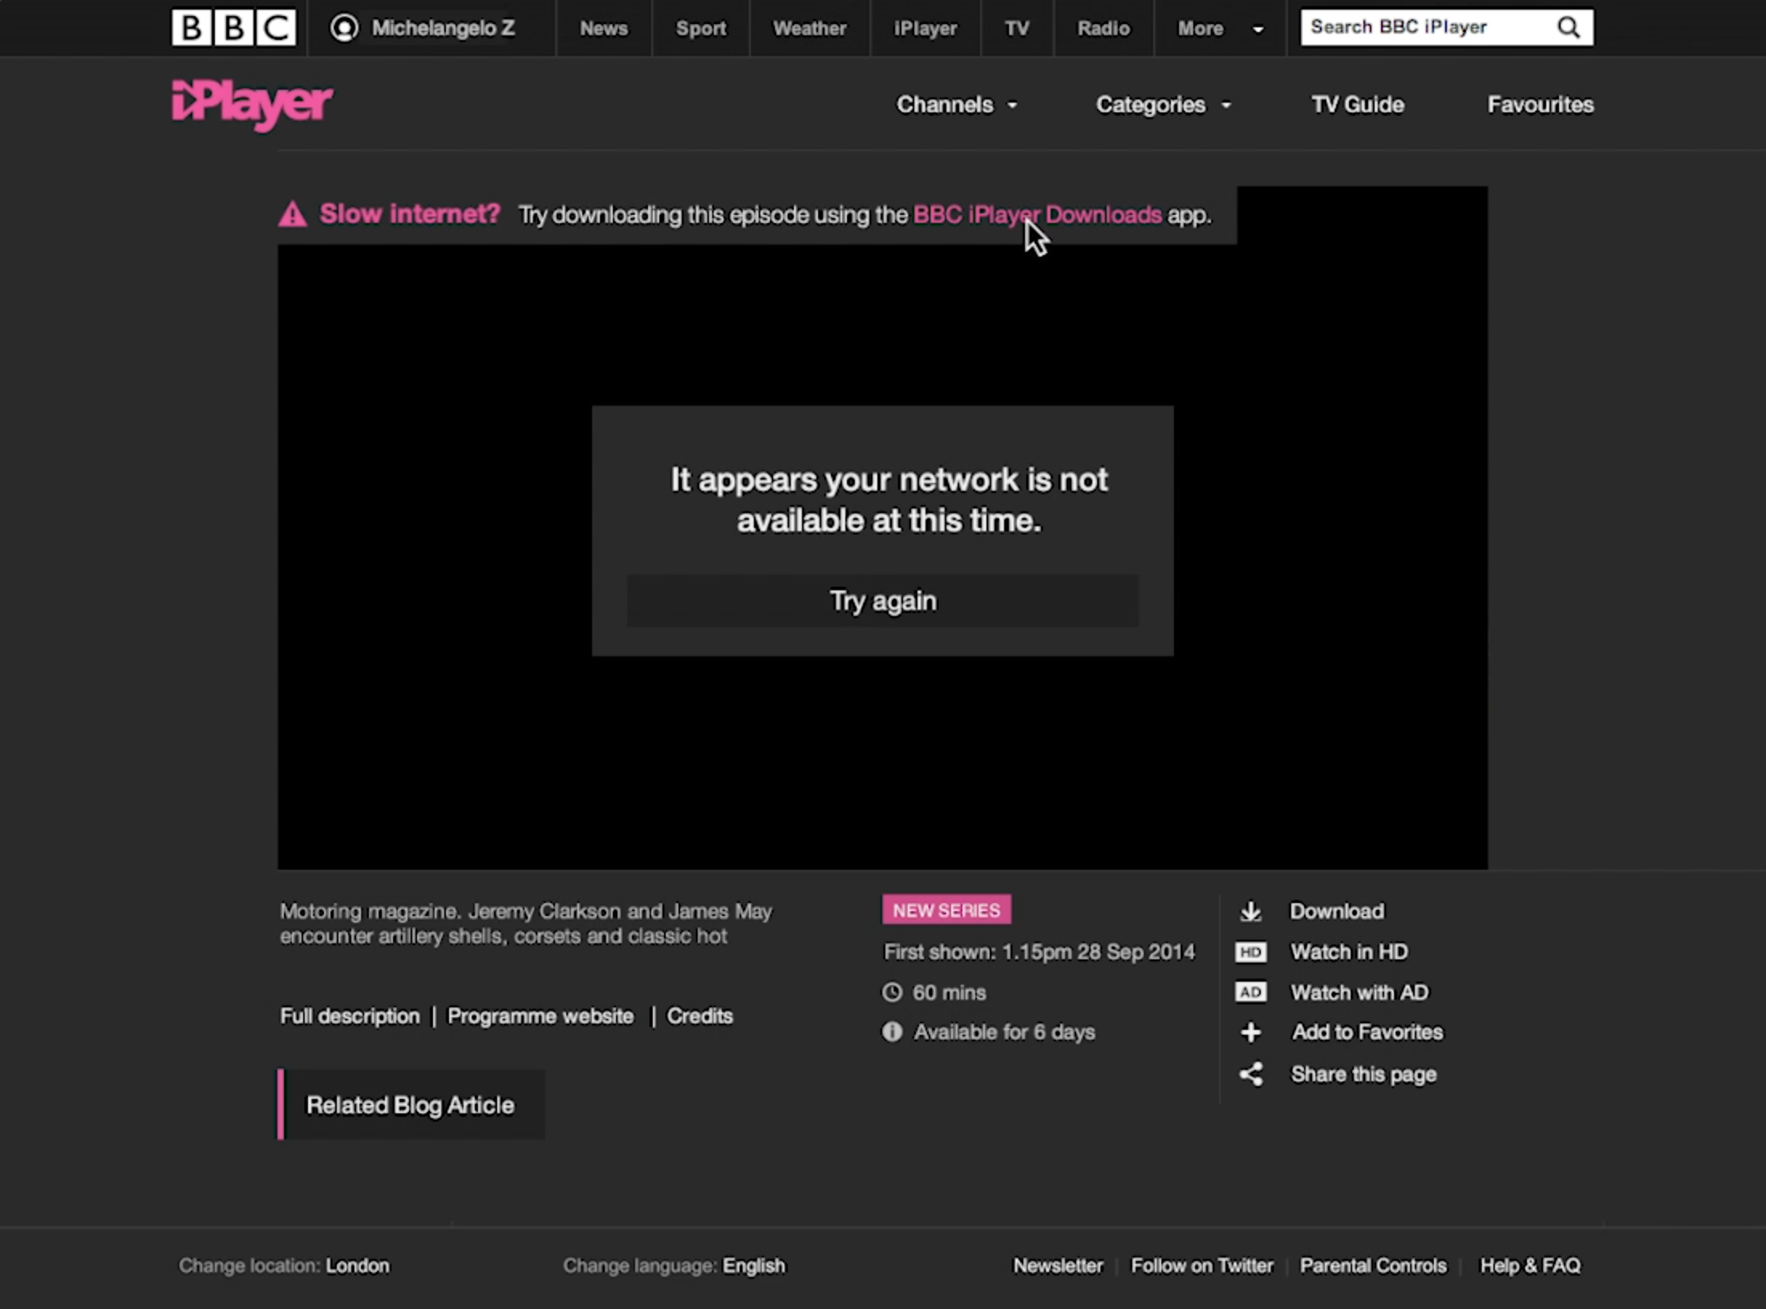Click 'First shown: 1.15pm 28 Sep 2014' text
1766x1309 pixels.
pos(1039,952)
